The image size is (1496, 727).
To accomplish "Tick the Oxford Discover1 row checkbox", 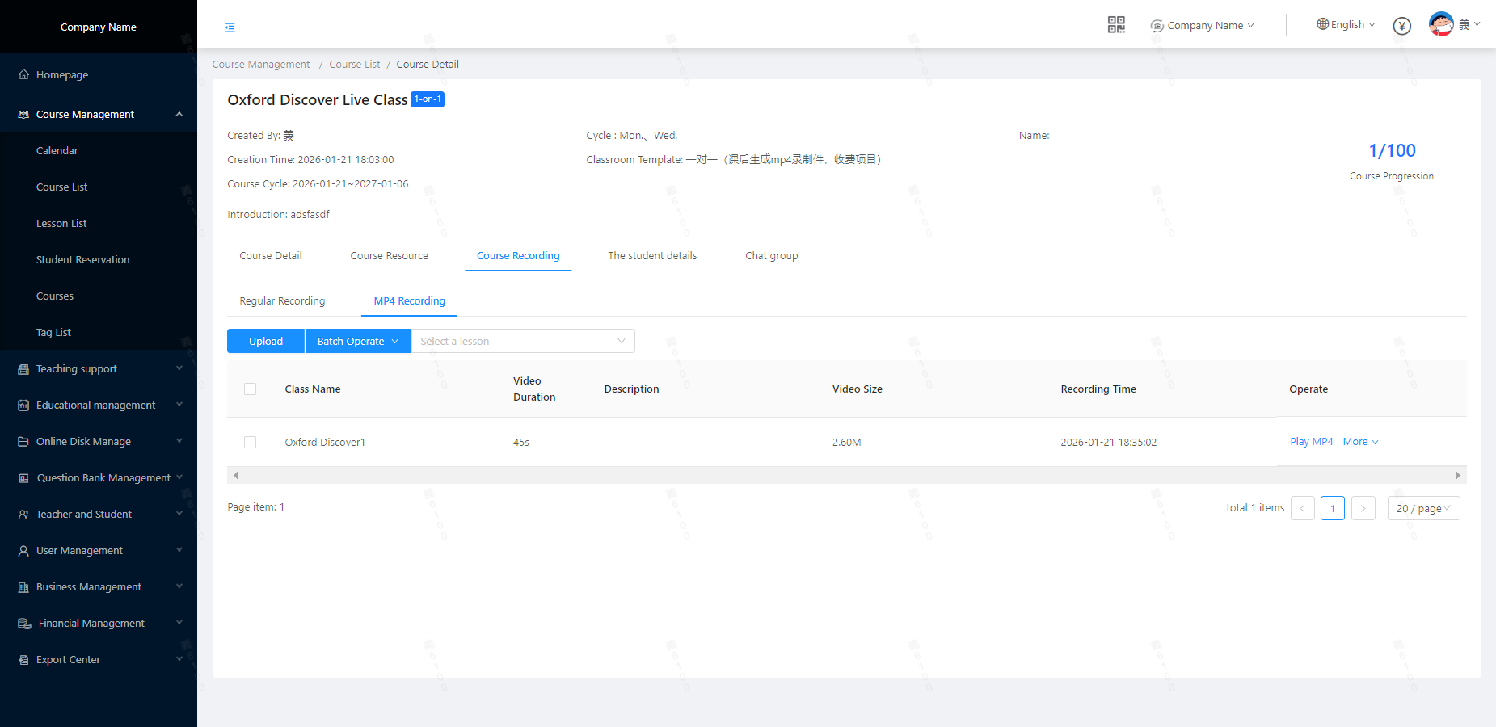I will (x=251, y=443).
